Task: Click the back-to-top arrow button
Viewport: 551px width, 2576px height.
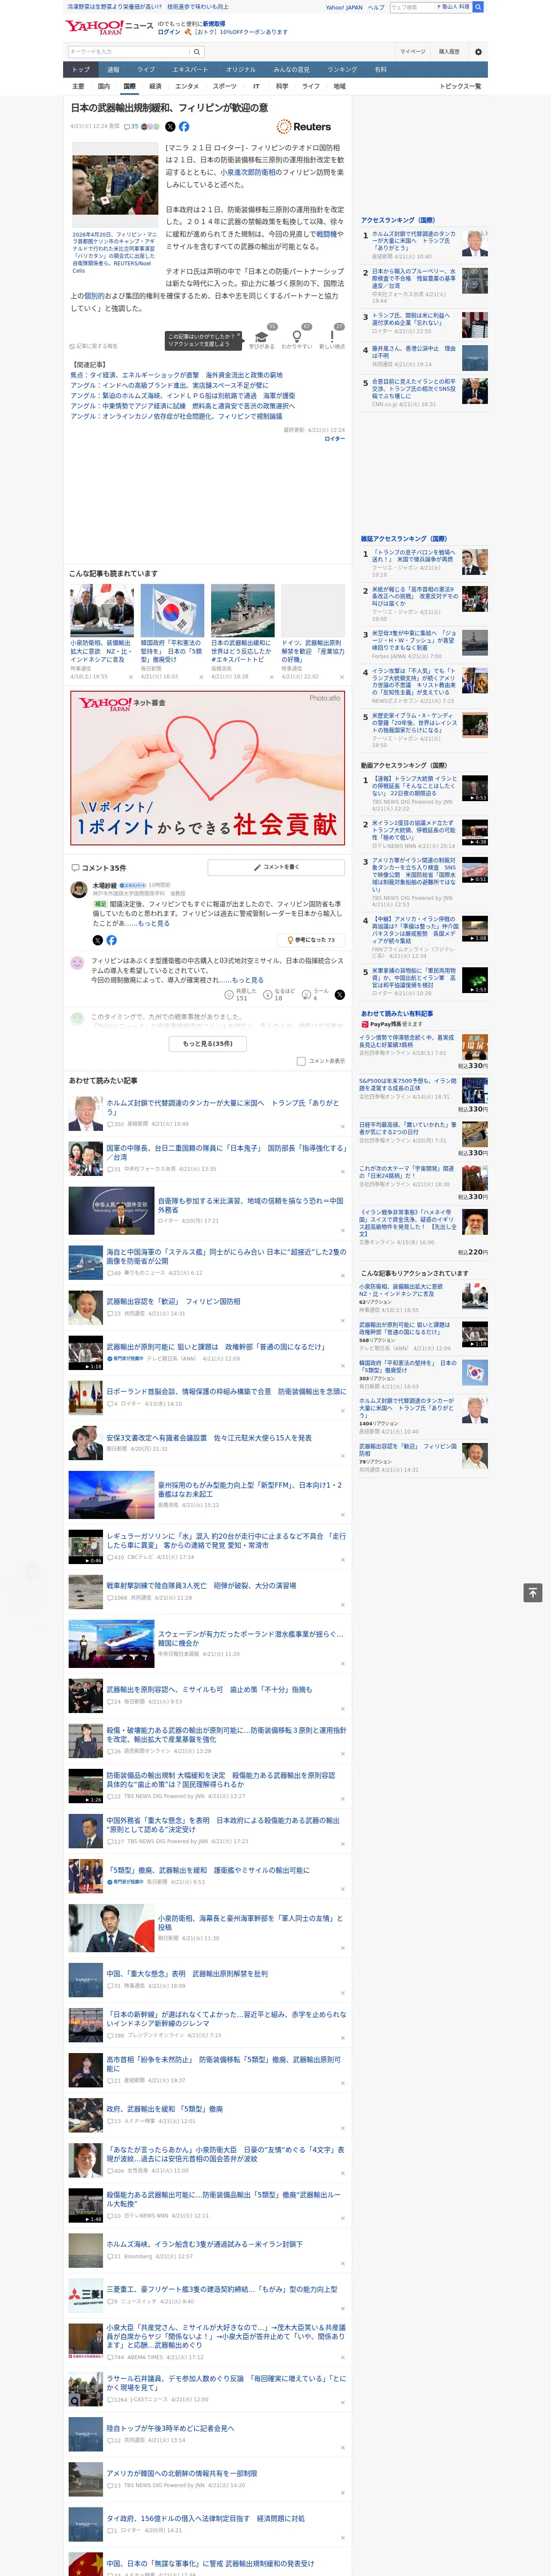Action: tap(533, 1592)
